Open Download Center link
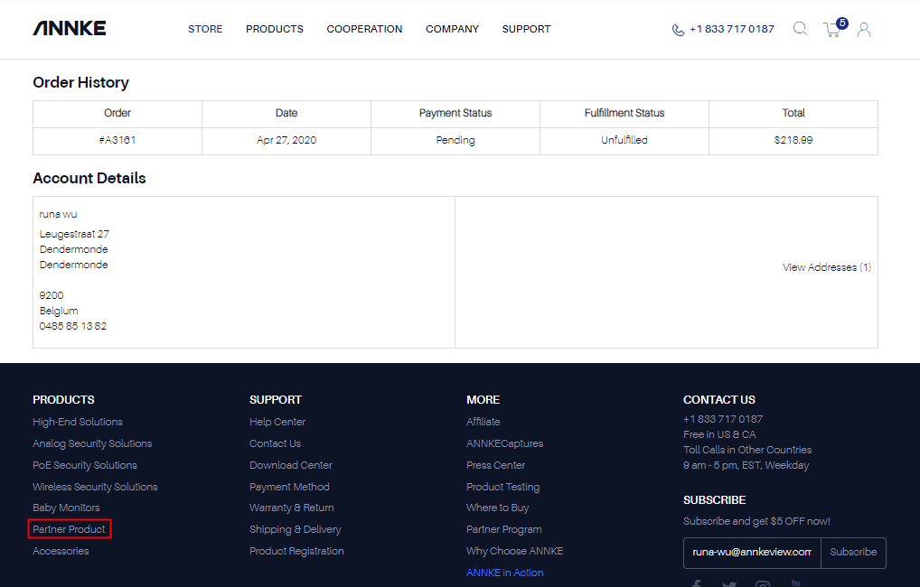 click(290, 465)
